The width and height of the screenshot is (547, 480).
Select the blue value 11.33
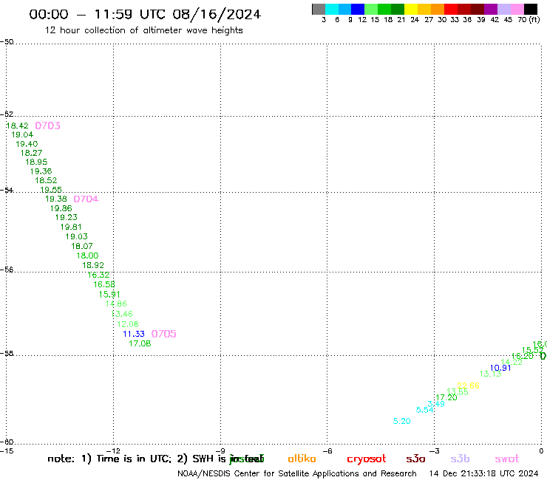(x=134, y=334)
